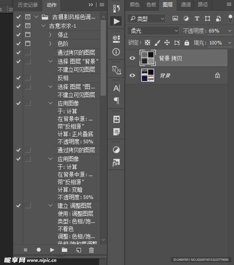
Task: Select the fx effects icon in the dock
Action: point(116,163)
